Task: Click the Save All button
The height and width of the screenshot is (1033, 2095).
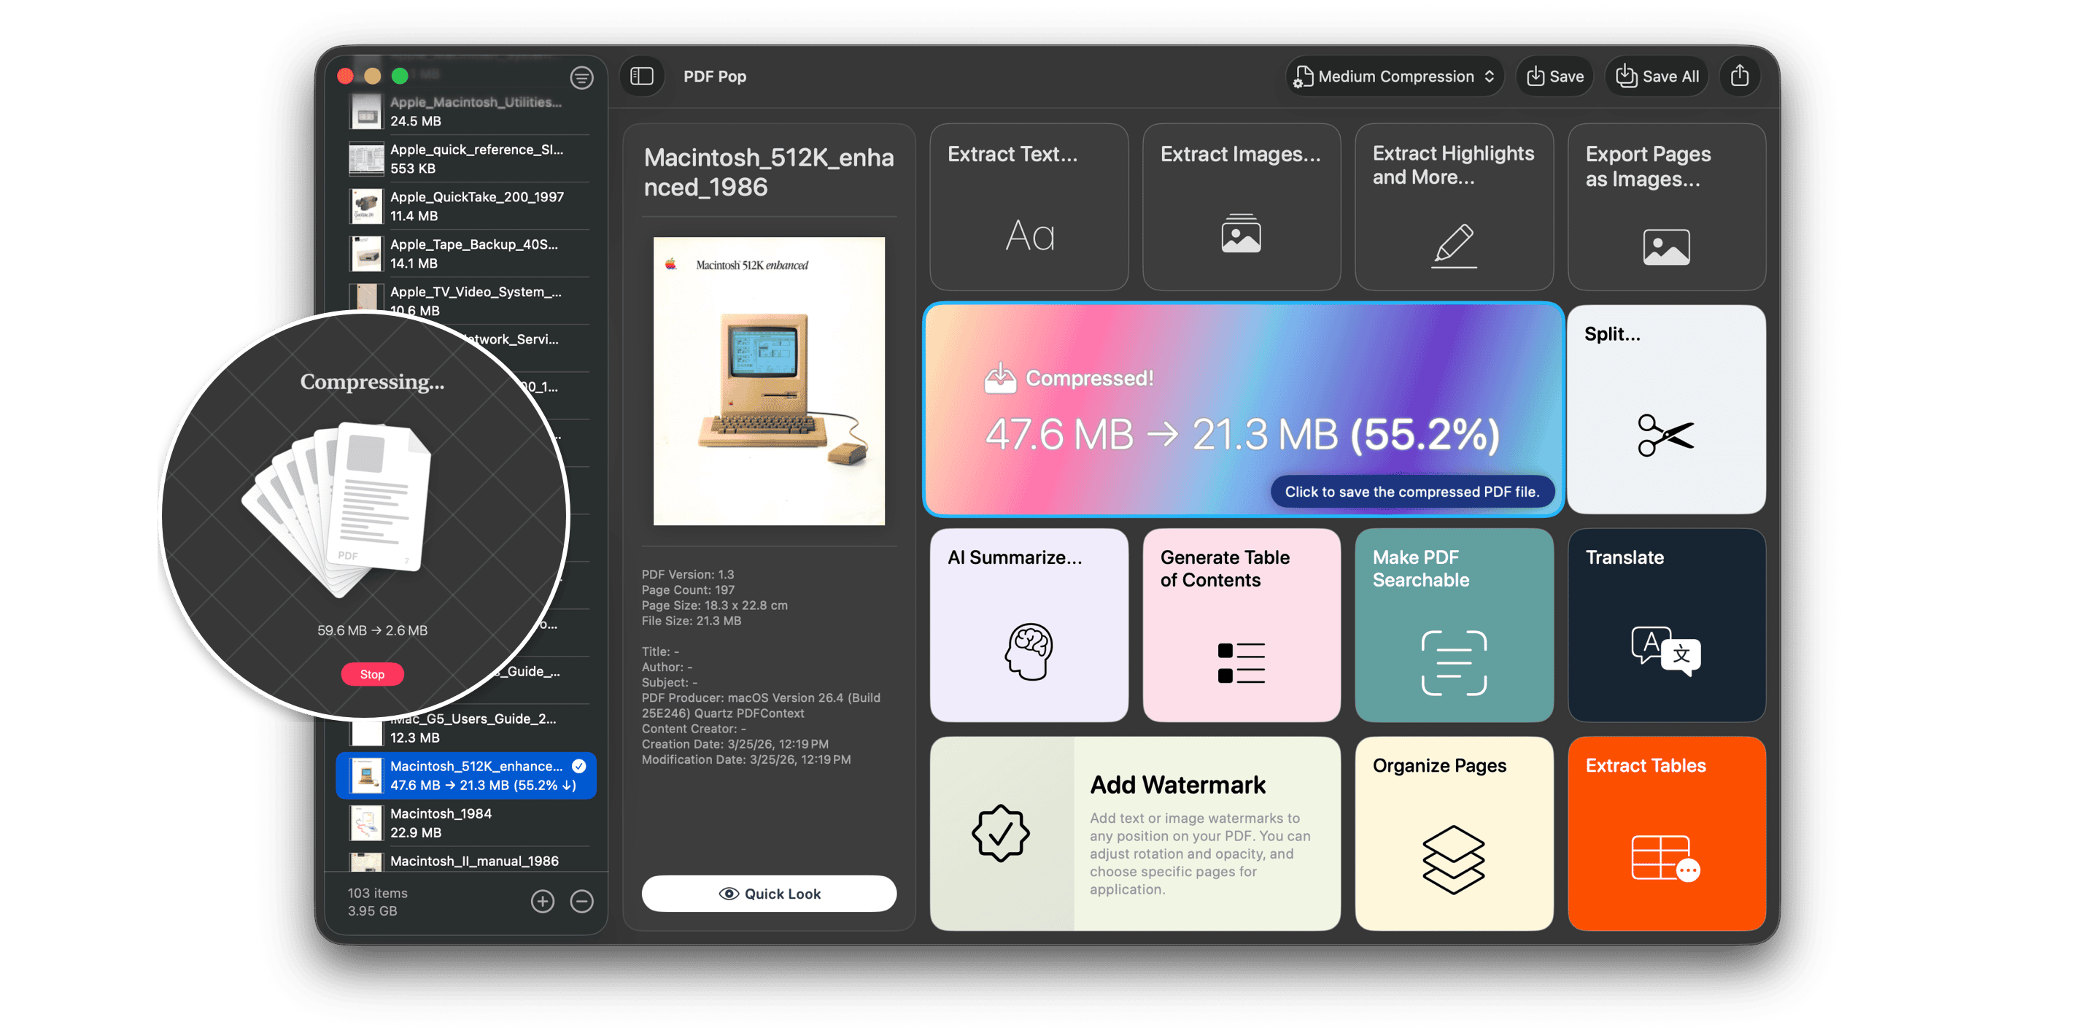Action: (x=1656, y=77)
